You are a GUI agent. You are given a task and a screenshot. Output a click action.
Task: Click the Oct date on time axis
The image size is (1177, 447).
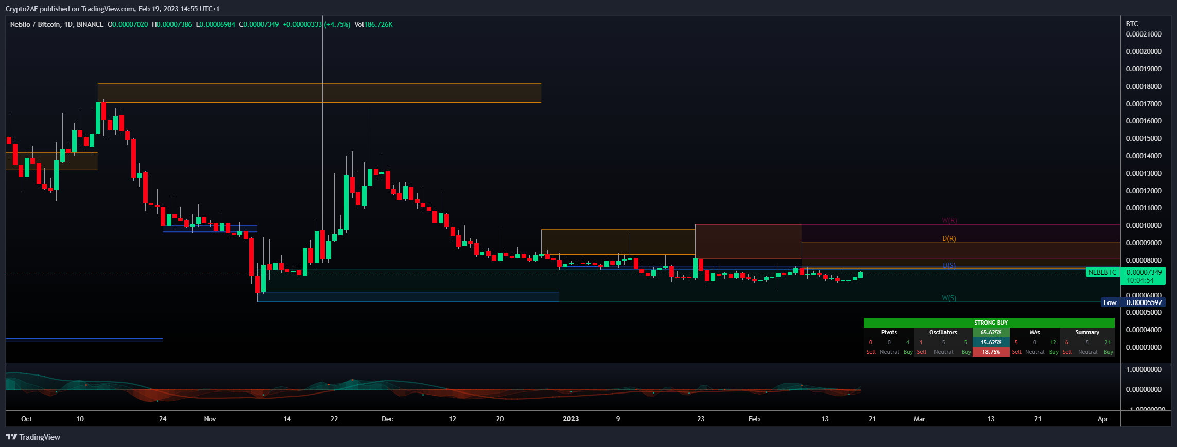[27, 419]
